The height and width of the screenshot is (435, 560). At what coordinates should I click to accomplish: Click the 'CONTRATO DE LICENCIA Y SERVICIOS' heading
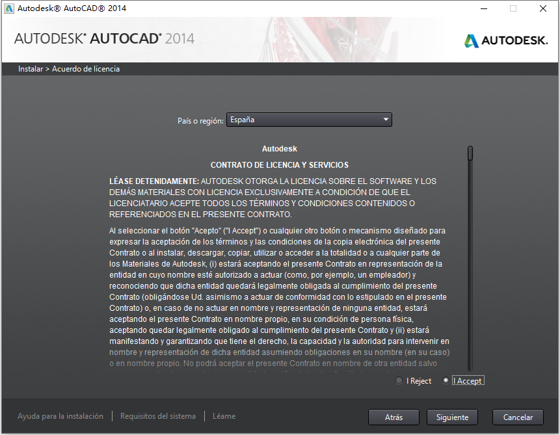[x=279, y=165]
